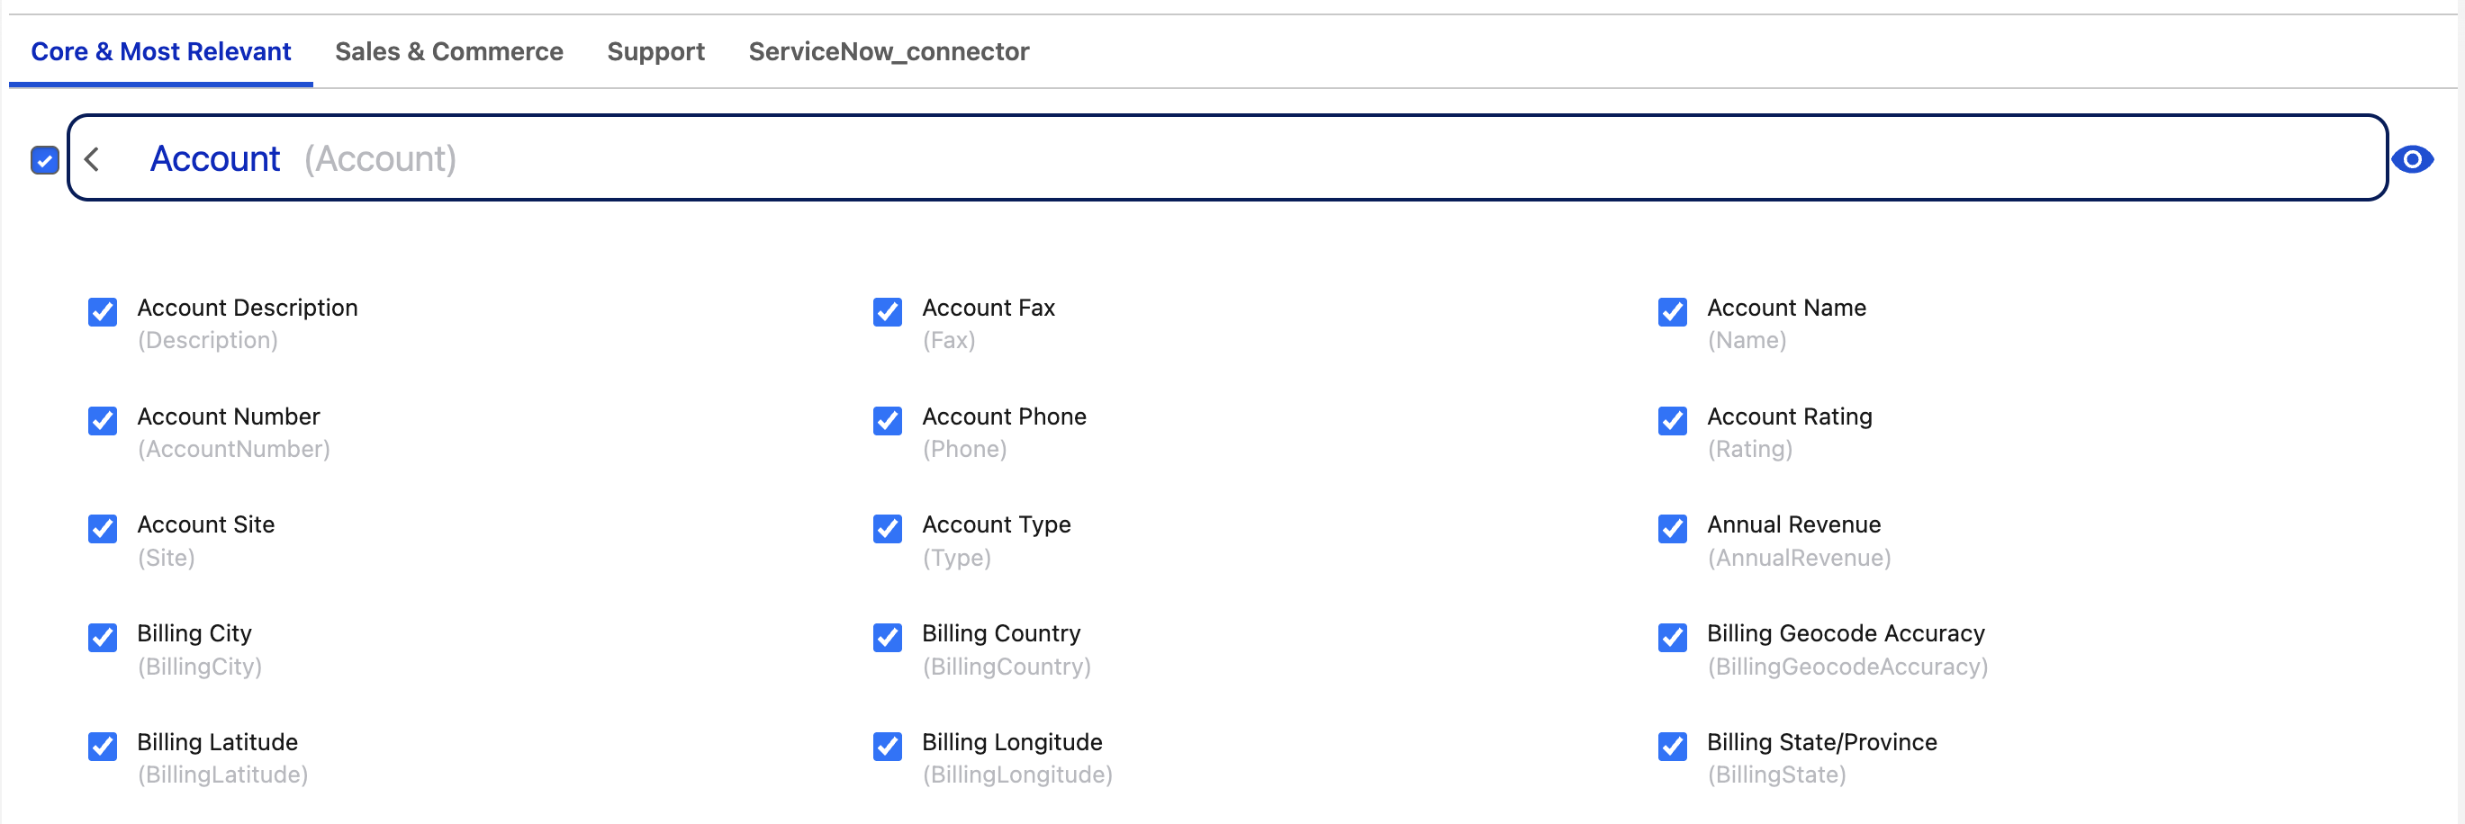Switch to the Sales & Commerce tab

[x=448, y=51]
